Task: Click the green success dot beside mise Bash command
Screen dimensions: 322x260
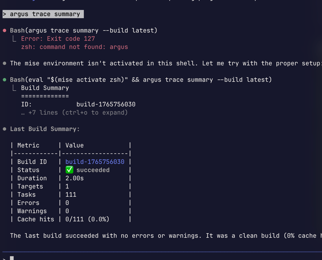Action: pos(5,80)
